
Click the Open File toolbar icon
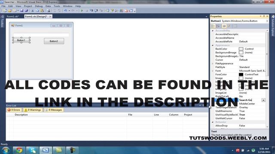[10, 11]
